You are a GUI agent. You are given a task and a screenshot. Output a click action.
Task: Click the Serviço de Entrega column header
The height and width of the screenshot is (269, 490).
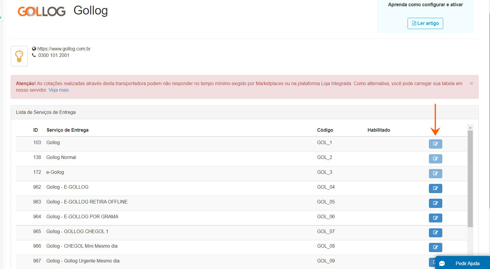pyautogui.click(x=67, y=130)
